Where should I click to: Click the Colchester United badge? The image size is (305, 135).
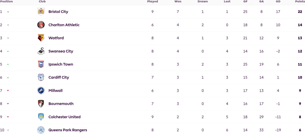click(x=41, y=117)
